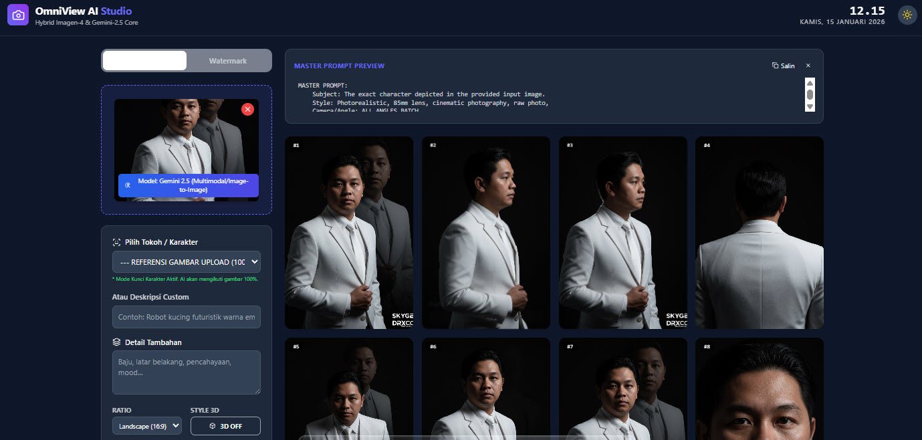This screenshot has height=440, width=922.
Task: Click the 12.15 clock display
Action: (x=867, y=11)
